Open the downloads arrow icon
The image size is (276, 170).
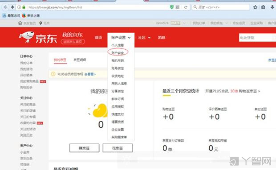272,7
